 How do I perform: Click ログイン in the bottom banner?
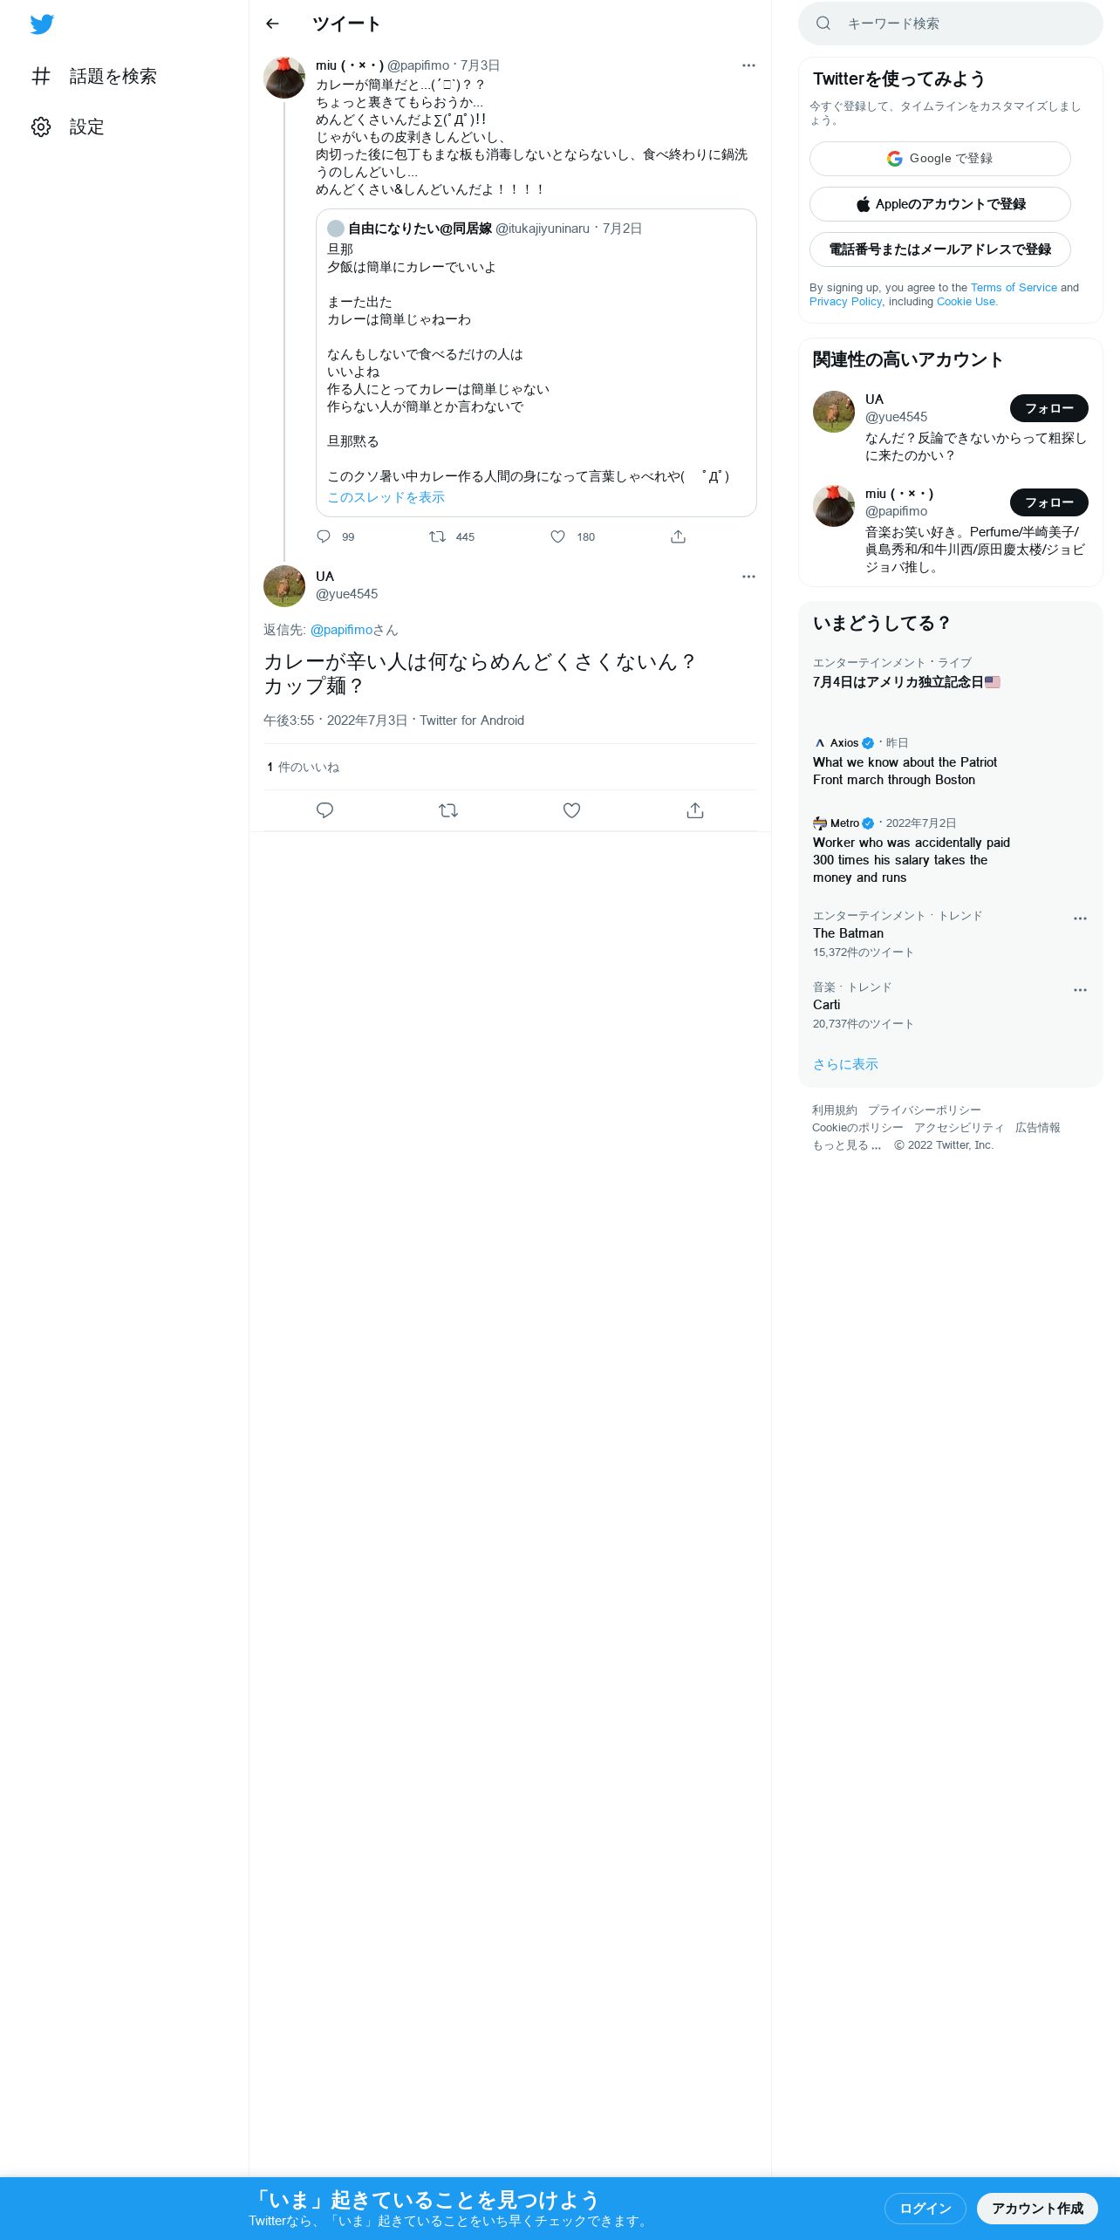pyautogui.click(x=925, y=2209)
